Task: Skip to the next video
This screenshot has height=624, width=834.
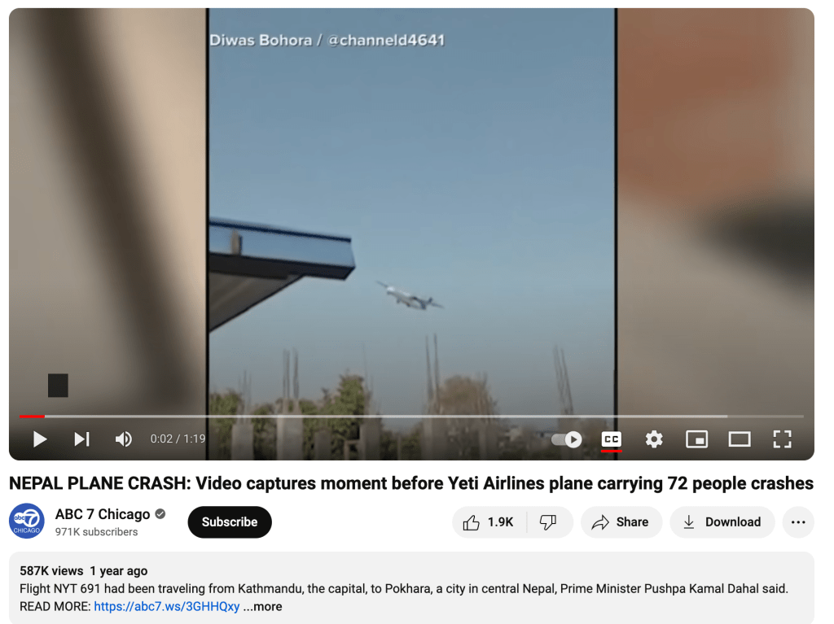Action: coord(81,439)
